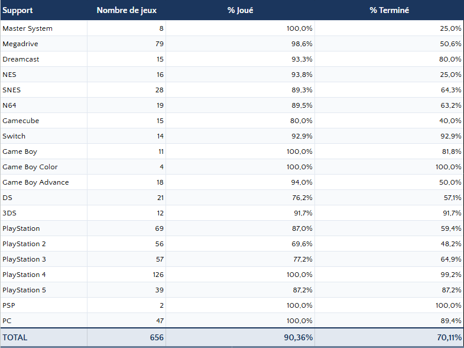
Task: Click NES played percentage 93,8%
Action: [x=302, y=75]
